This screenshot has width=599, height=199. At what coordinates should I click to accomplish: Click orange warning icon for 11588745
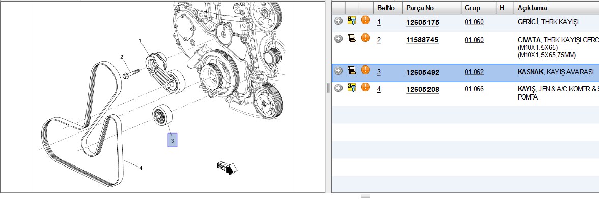tap(365, 38)
